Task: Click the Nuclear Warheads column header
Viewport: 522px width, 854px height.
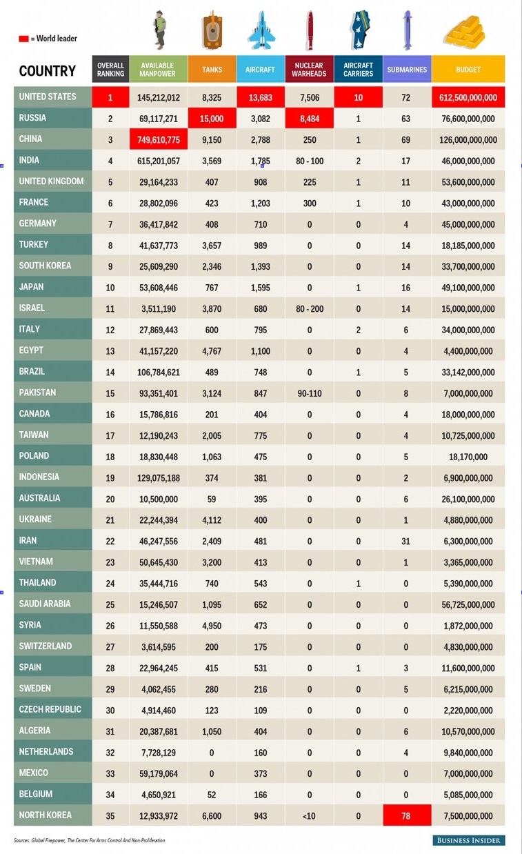Action: pyautogui.click(x=309, y=69)
